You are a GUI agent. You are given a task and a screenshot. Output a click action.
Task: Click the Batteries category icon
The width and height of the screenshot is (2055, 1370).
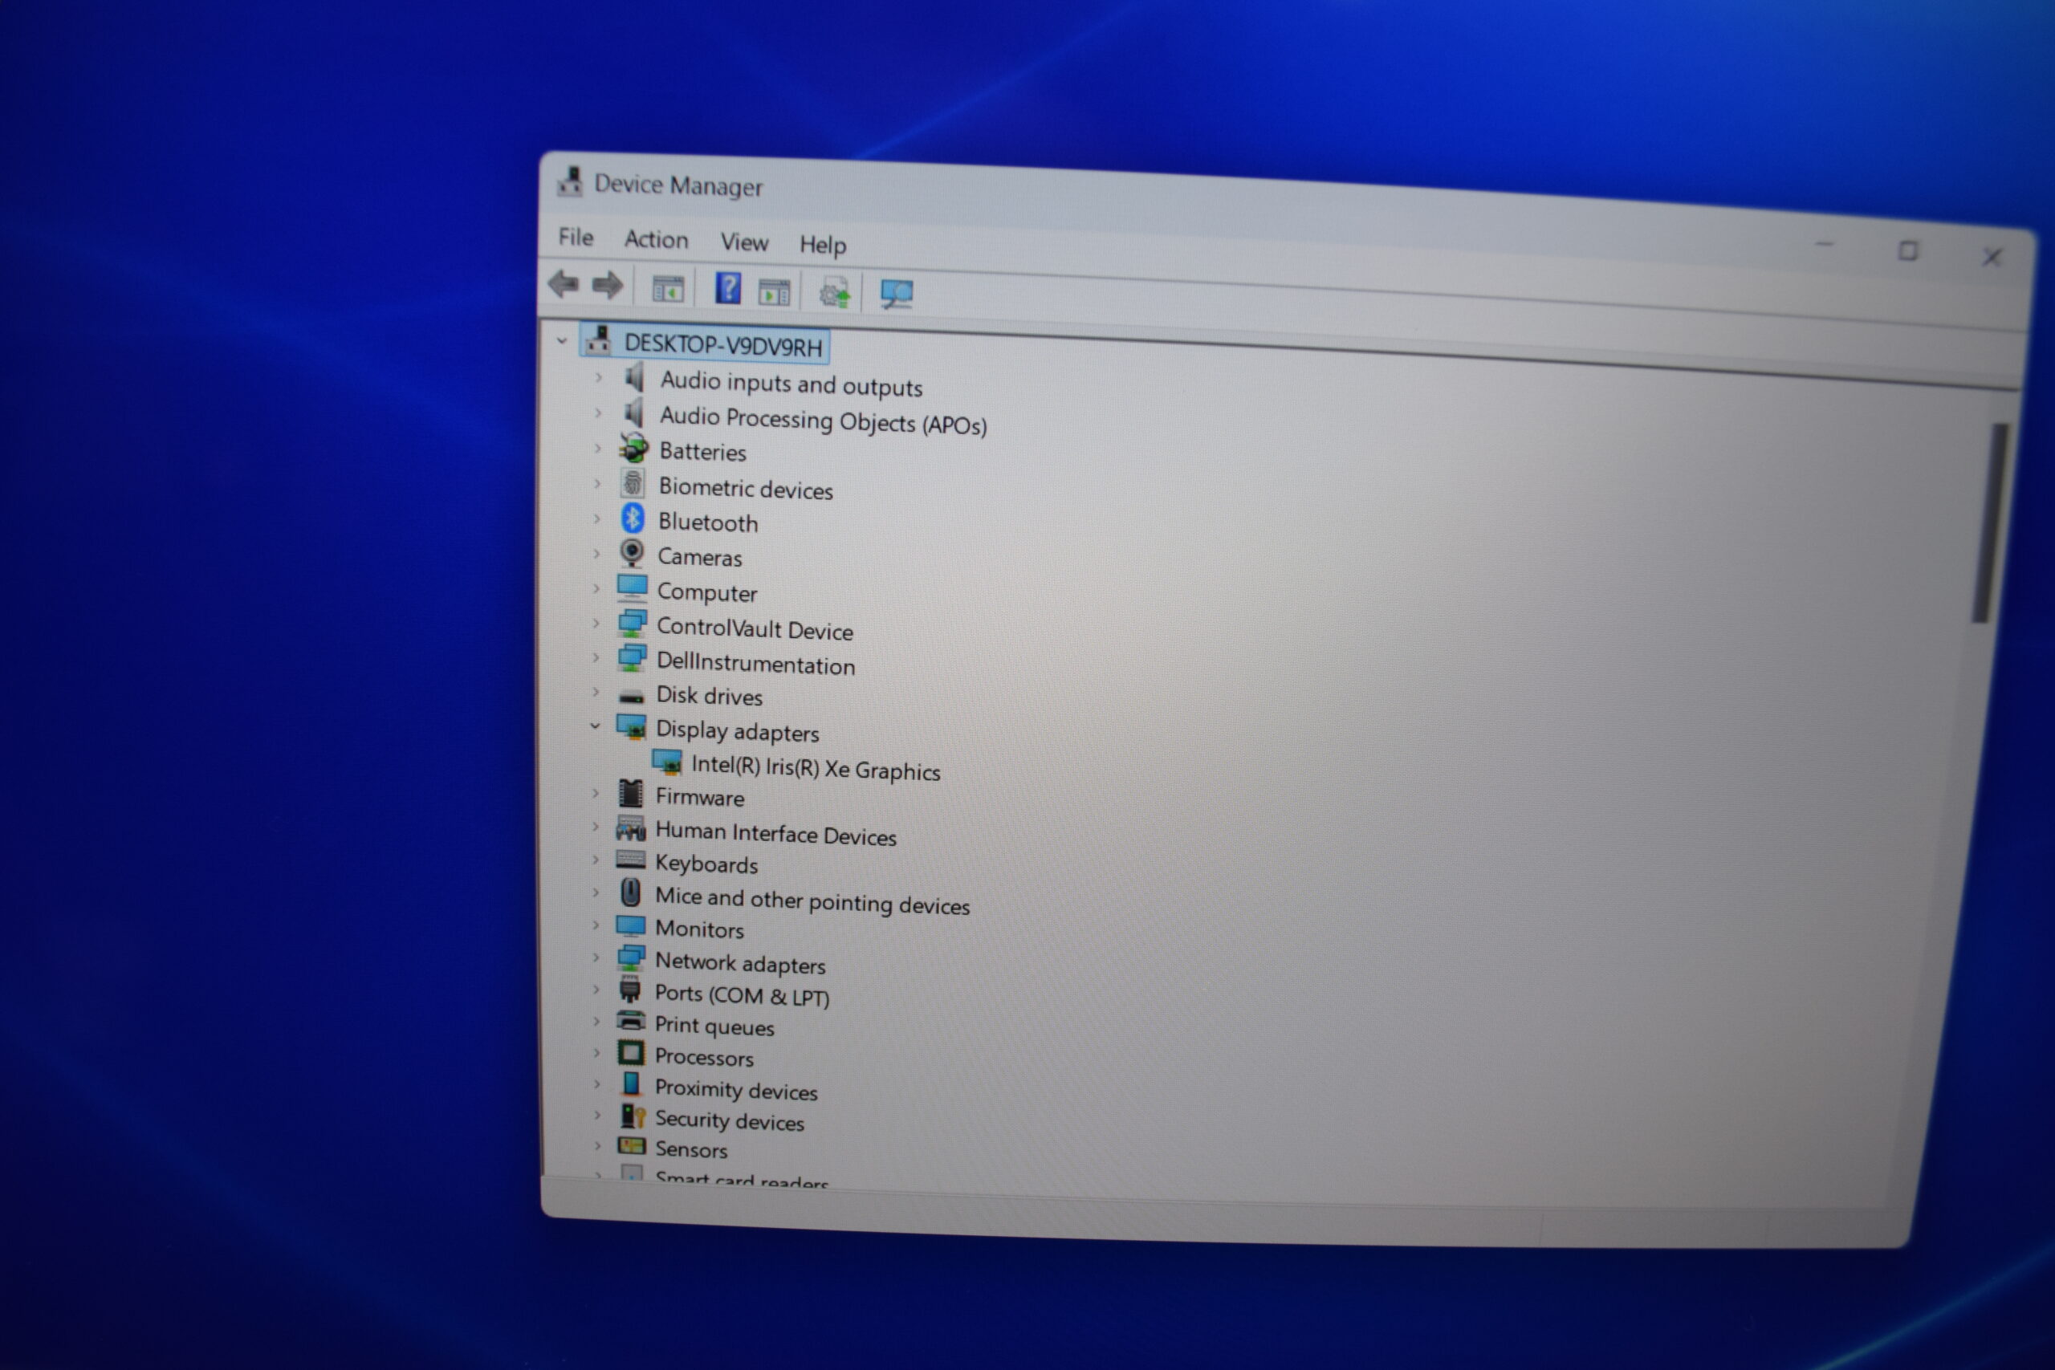pos(633,449)
